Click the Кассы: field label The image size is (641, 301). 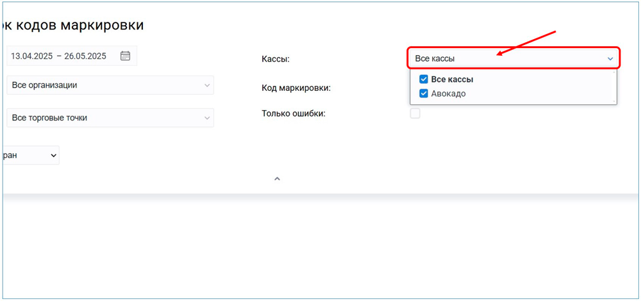click(x=276, y=59)
